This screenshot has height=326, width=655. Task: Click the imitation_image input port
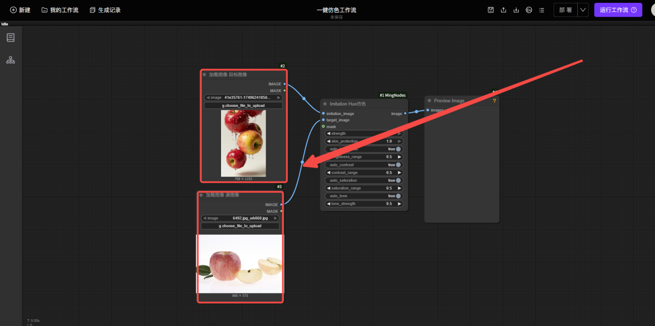click(323, 114)
